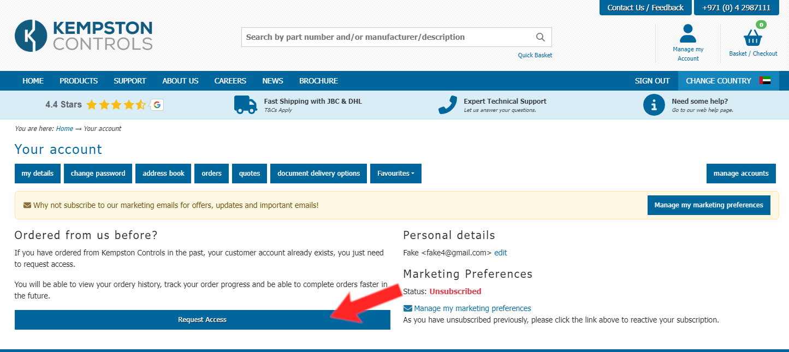
Task: Click the help info icon
Action: [x=654, y=105]
